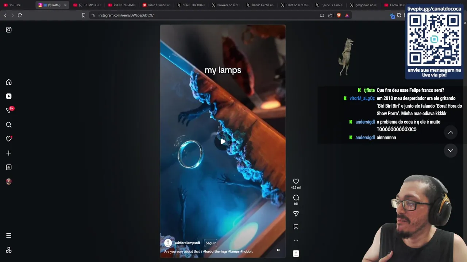The image size is (467, 262).
Task: Open Brave Rewards triangle icon
Action: (x=347, y=15)
